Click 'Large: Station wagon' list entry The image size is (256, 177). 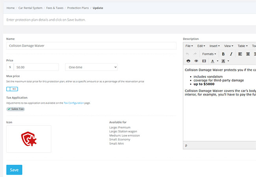pos(123,131)
